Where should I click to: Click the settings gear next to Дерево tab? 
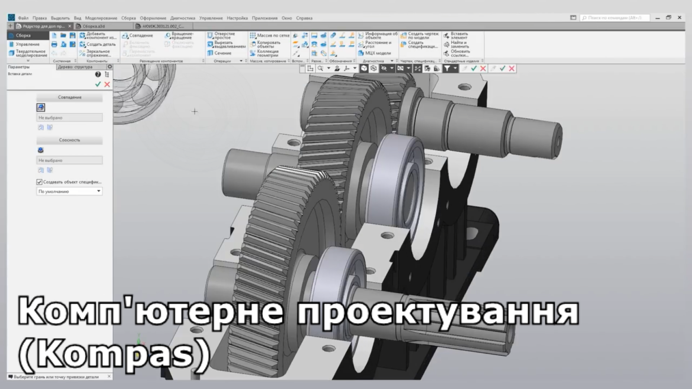[110, 67]
